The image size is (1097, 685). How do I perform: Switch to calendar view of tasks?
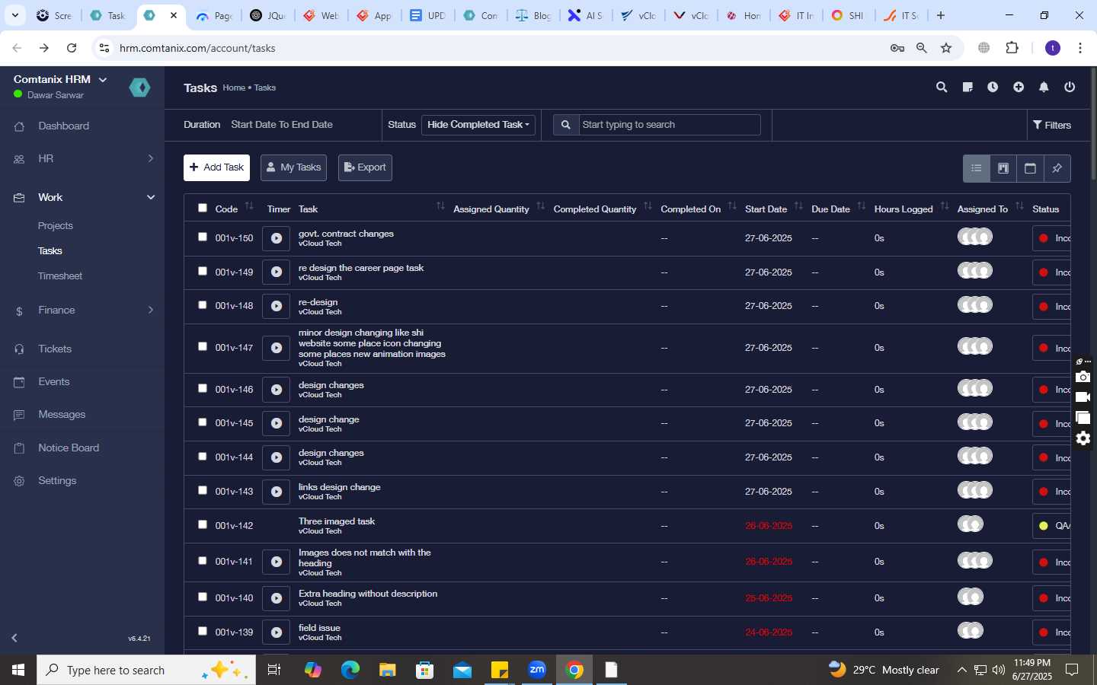(1030, 168)
